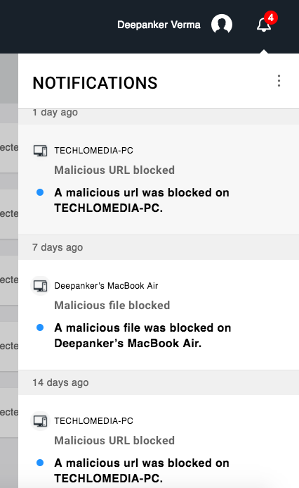Open the 'Malicious file blocked' heading
Viewport: 299px width, 488px height.
coord(112,306)
